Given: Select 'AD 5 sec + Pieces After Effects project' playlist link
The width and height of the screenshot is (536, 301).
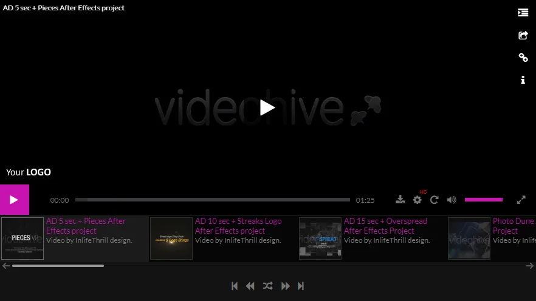Looking at the screenshot, I should point(86,226).
